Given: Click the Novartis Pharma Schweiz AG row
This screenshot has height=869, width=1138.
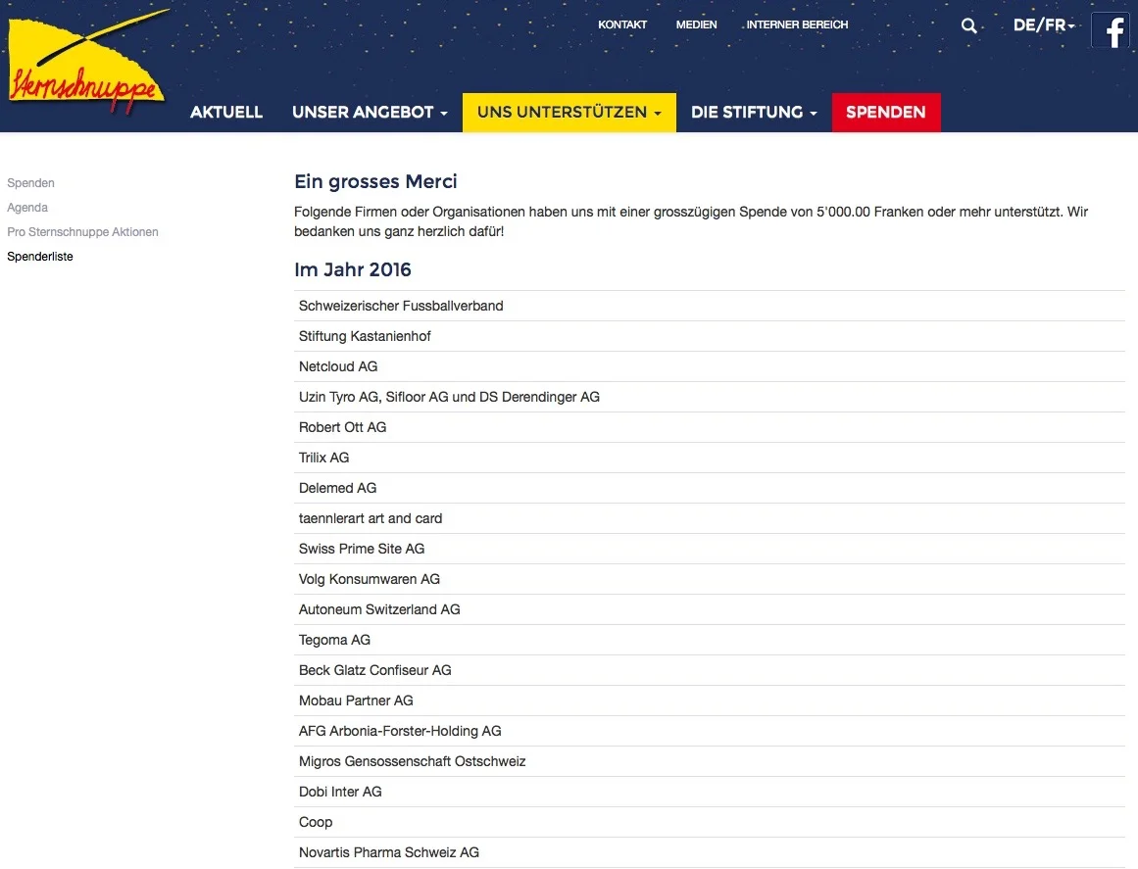Looking at the screenshot, I should pos(709,853).
